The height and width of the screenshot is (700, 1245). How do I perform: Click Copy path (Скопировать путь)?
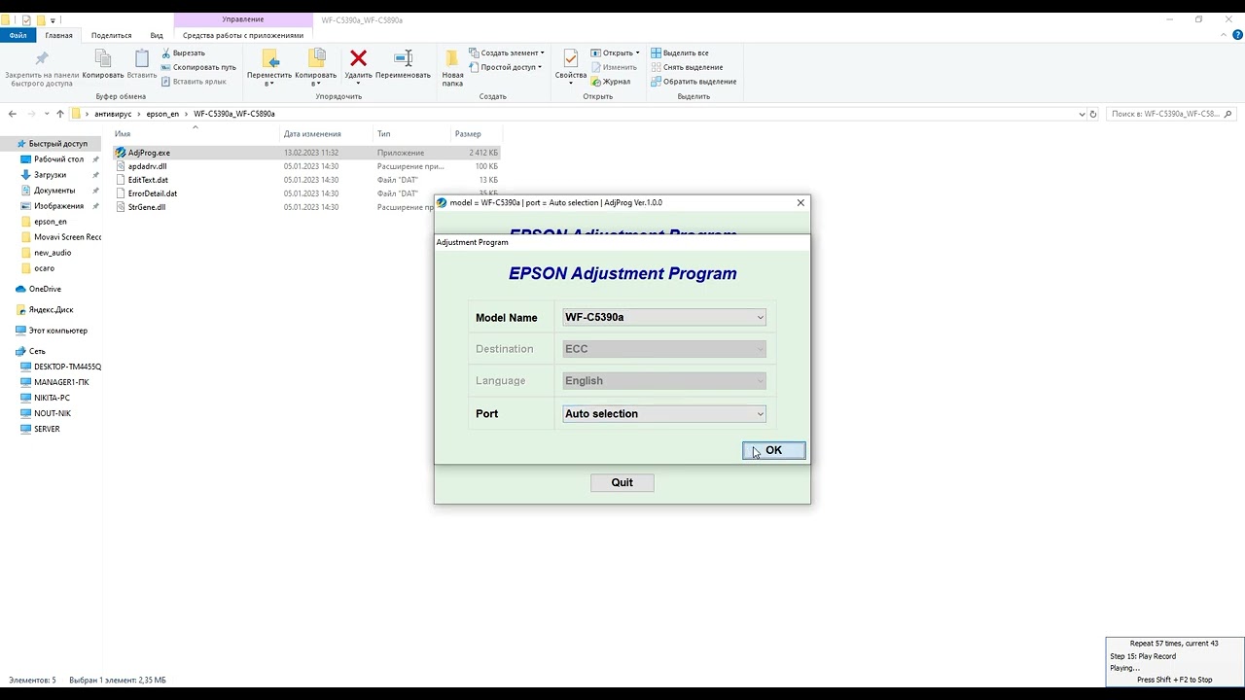pyautogui.click(x=198, y=67)
